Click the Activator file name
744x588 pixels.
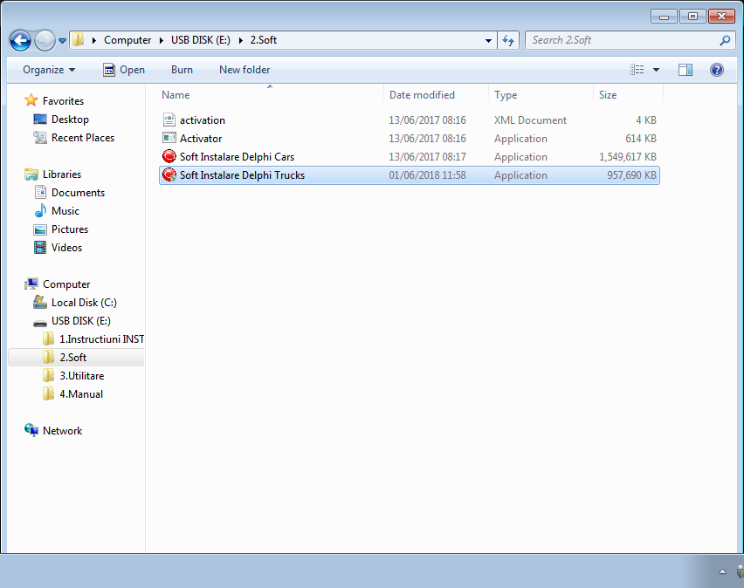[201, 139]
